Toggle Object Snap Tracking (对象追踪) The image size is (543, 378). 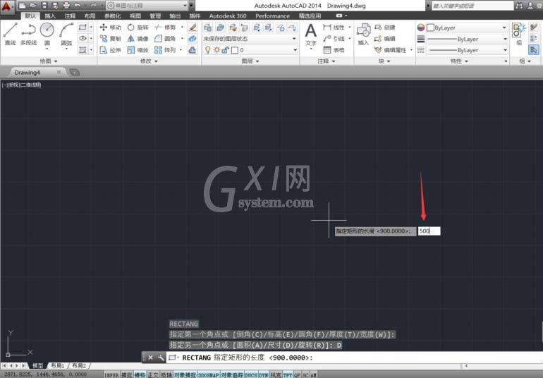coord(232,375)
